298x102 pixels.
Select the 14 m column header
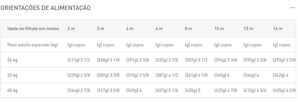point(278,29)
